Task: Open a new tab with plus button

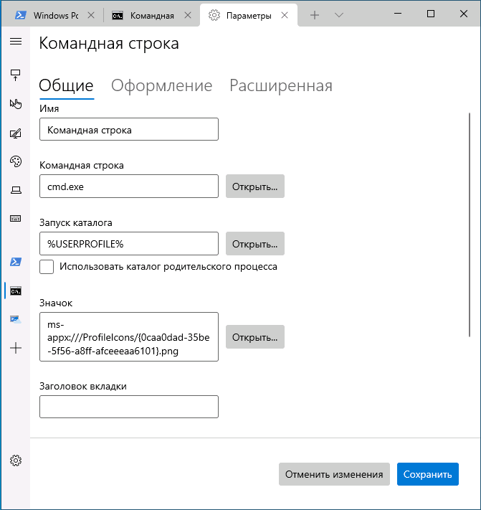Action: click(315, 15)
